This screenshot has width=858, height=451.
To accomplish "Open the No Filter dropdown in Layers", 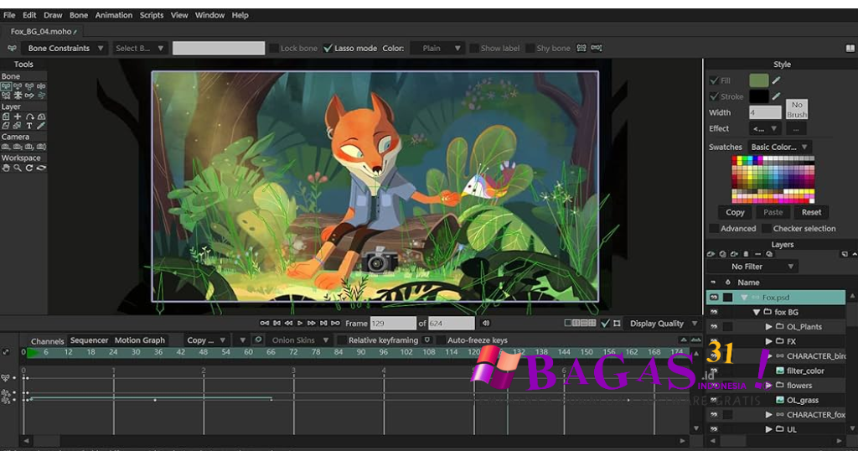I will point(752,267).
